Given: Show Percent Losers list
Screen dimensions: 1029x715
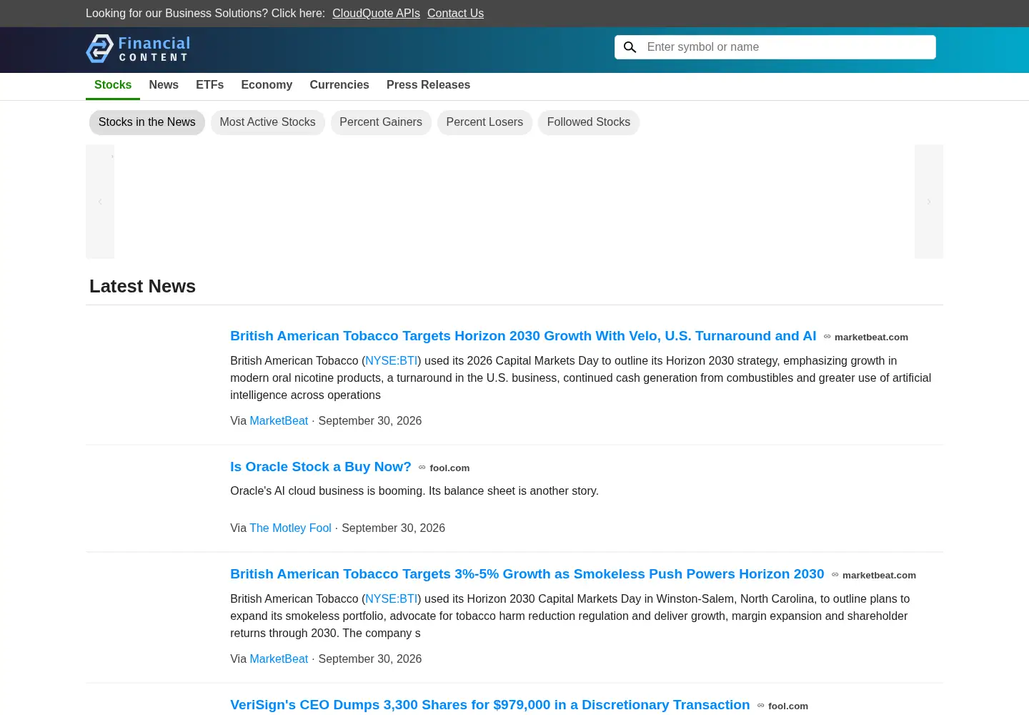Looking at the screenshot, I should [x=484, y=122].
